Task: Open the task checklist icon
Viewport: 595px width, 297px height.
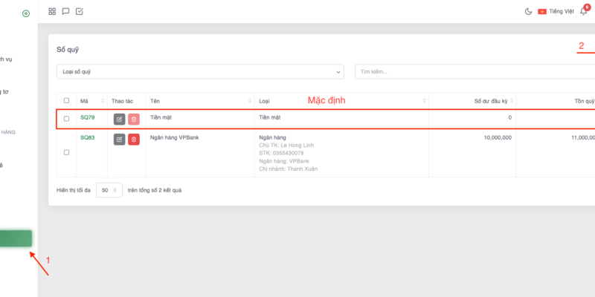Action: click(x=80, y=11)
